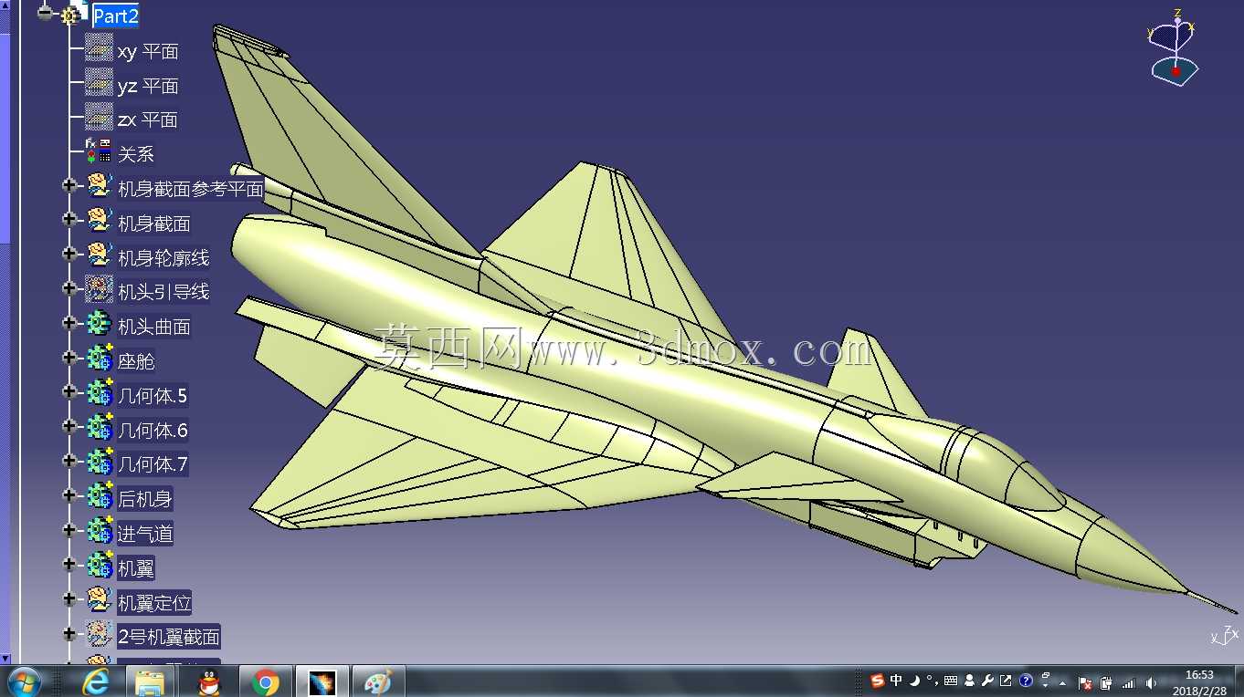Click the 机身截面参考平面 geometrical set icon
This screenshot has width=1244, height=697.
tap(99, 187)
